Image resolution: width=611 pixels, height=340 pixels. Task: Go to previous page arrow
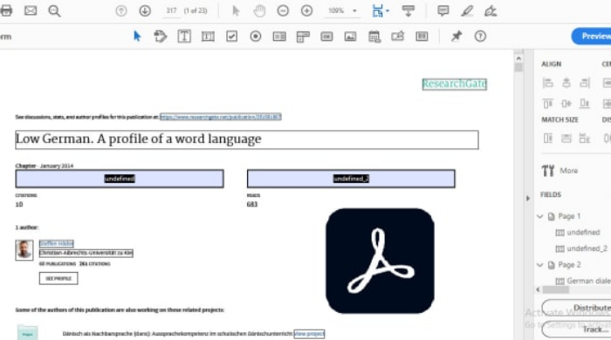pyautogui.click(x=121, y=10)
